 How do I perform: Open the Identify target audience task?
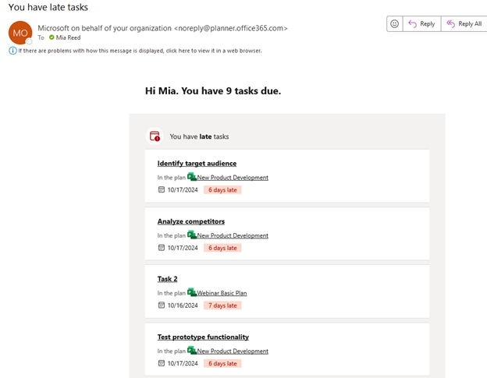pos(197,164)
